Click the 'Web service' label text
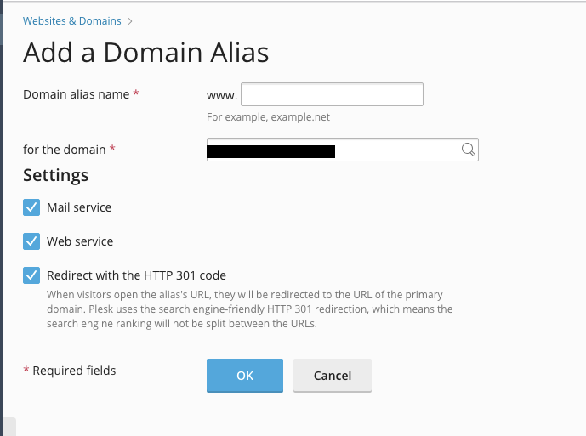Screen dimensions: 586x436 pos(80,241)
